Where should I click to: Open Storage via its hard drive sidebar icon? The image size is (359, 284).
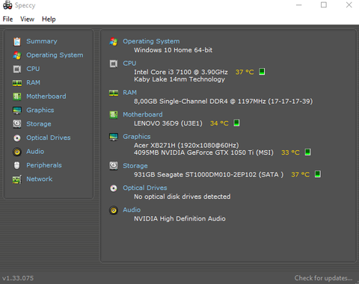[x=17, y=124]
